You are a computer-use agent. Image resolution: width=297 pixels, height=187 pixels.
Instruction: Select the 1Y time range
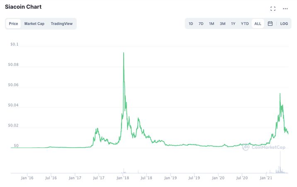pos(233,24)
